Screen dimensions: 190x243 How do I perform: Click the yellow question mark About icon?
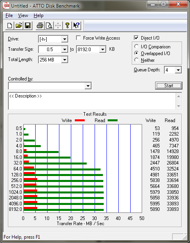point(67,26)
